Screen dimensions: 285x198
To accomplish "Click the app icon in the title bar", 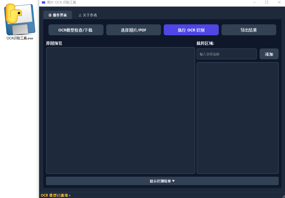I will click(x=43, y=2).
